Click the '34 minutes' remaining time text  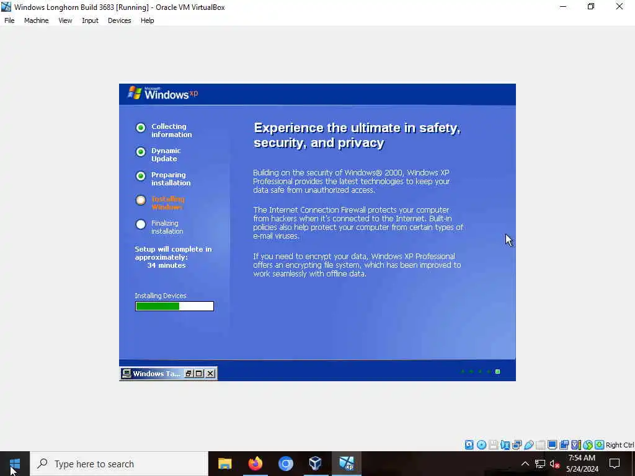tap(166, 265)
